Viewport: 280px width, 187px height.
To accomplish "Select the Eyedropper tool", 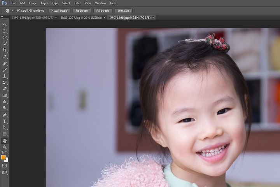I will pos(5,56).
